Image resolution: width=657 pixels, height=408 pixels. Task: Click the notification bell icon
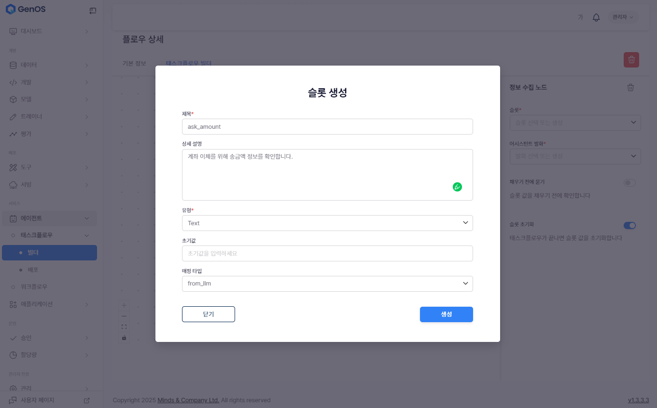click(x=596, y=17)
